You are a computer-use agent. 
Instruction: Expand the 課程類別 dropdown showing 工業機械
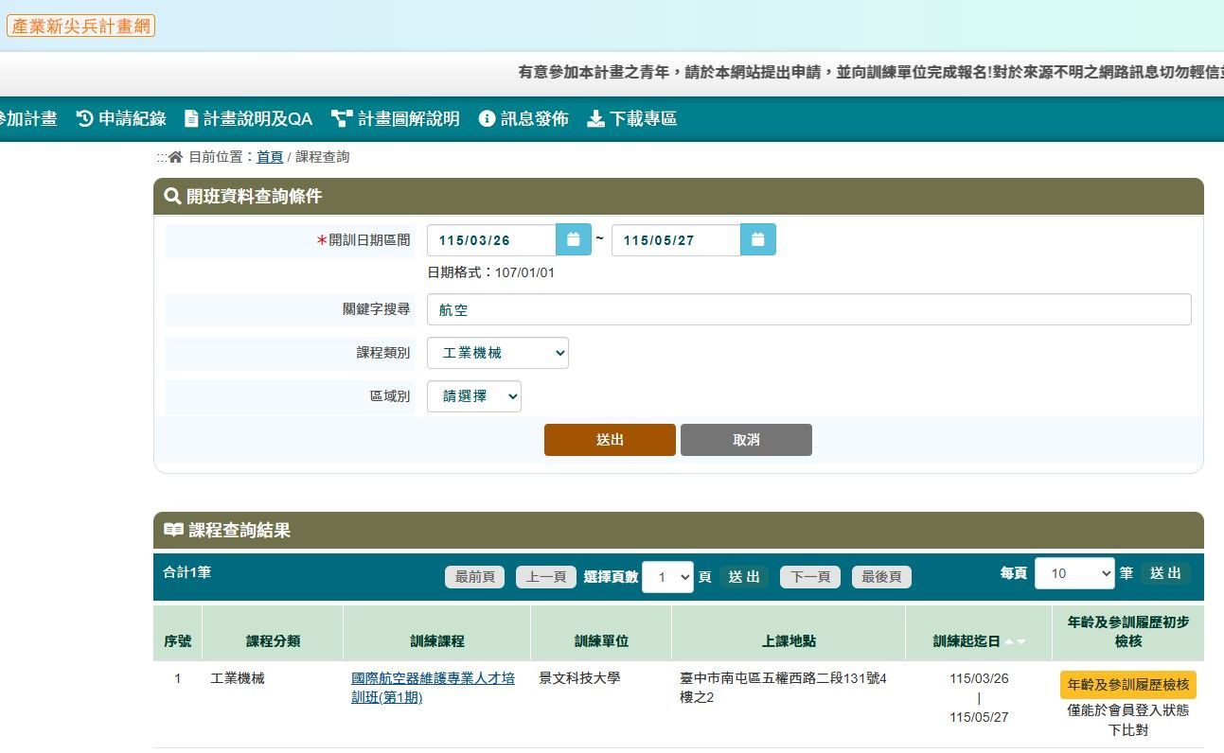[498, 353]
